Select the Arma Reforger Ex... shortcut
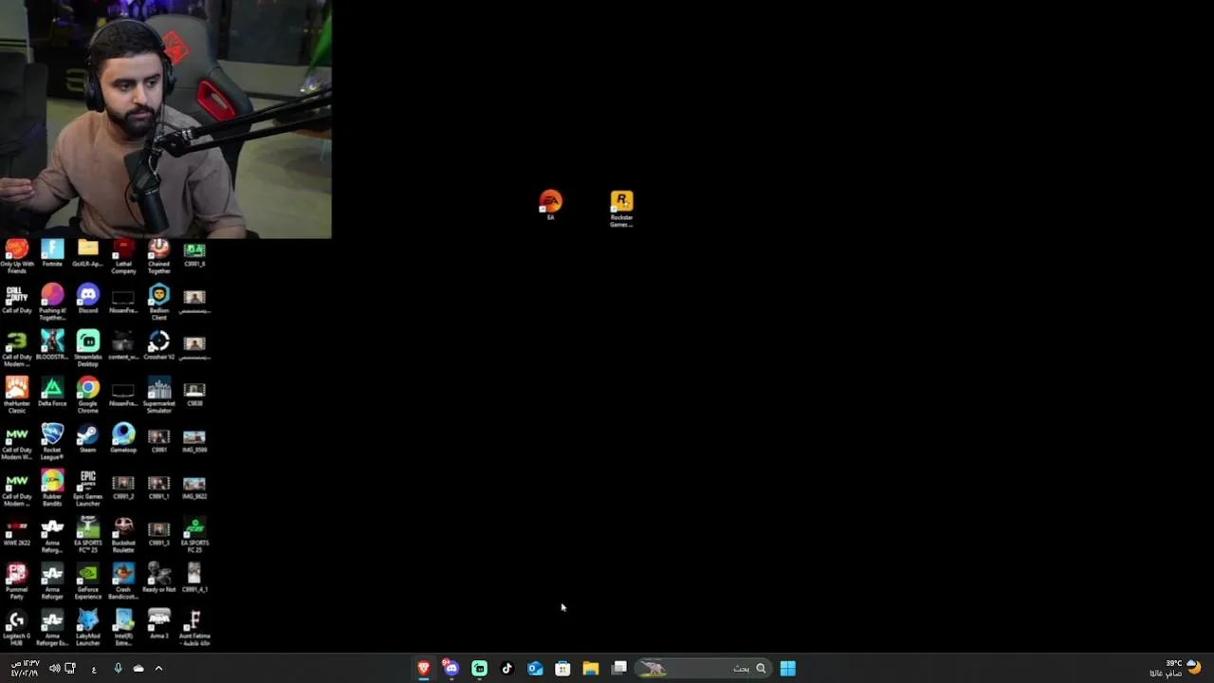The width and height of the screenshot is (1214, 683). [52, 629]
